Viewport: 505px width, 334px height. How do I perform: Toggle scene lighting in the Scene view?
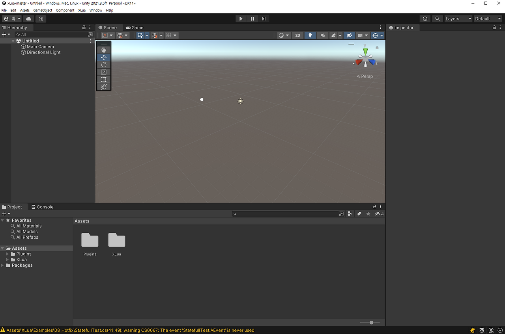pyautogui.click(x=310, y=35)
